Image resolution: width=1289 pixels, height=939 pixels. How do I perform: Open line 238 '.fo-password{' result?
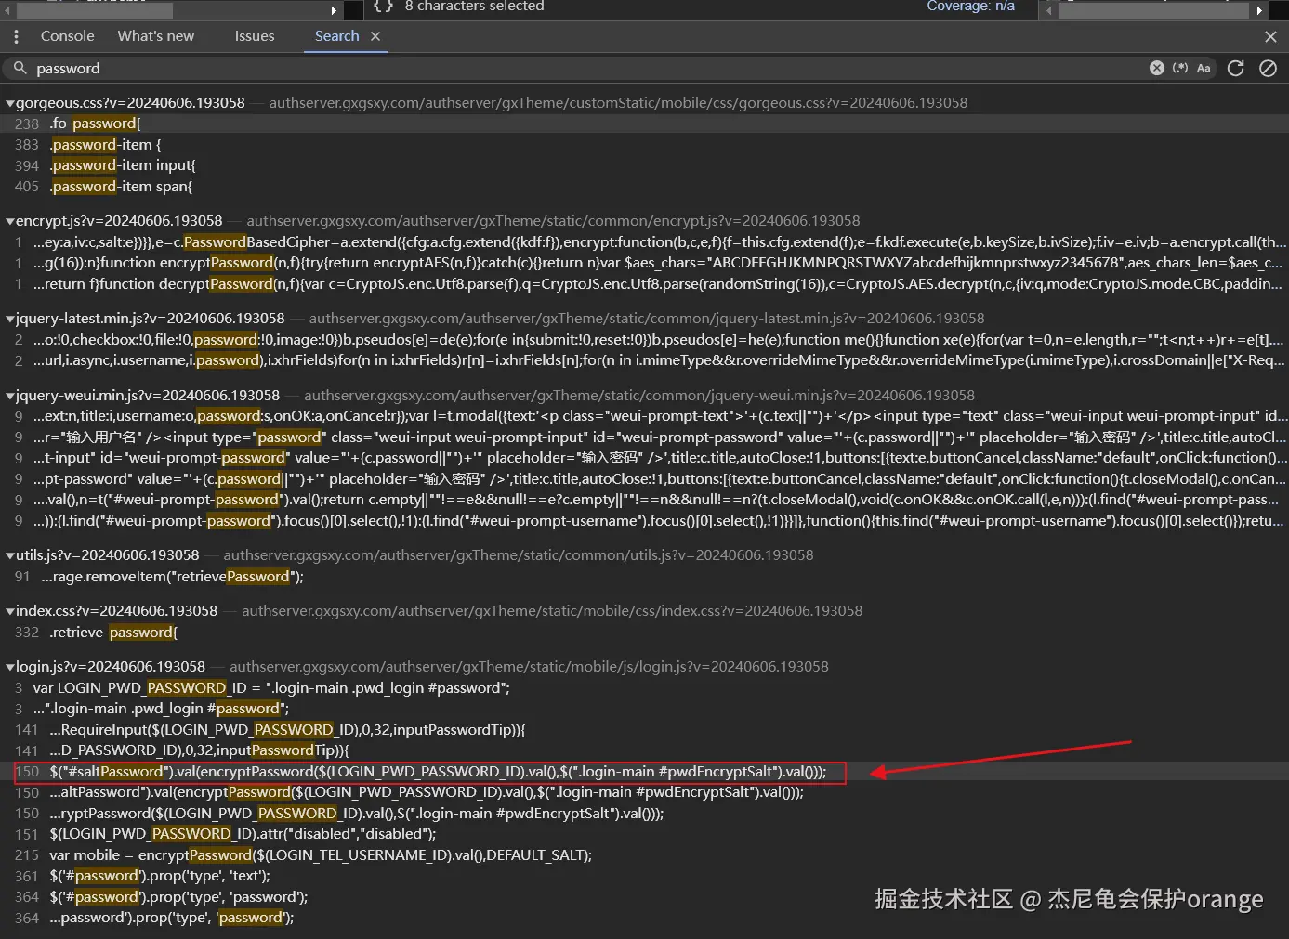coord(644,124)
